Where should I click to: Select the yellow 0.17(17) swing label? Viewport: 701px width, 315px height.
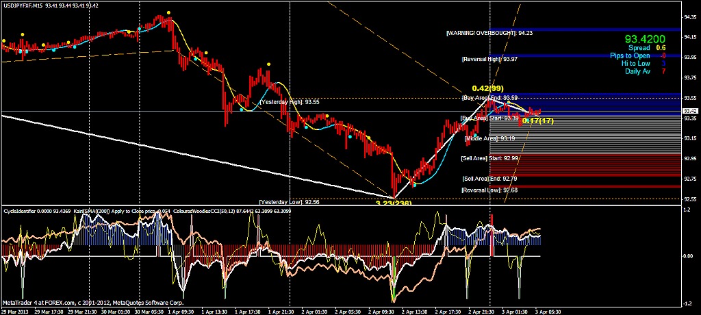(537, 121)
